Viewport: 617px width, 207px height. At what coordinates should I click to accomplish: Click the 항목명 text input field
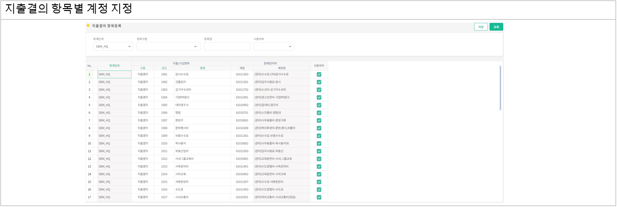227,46
